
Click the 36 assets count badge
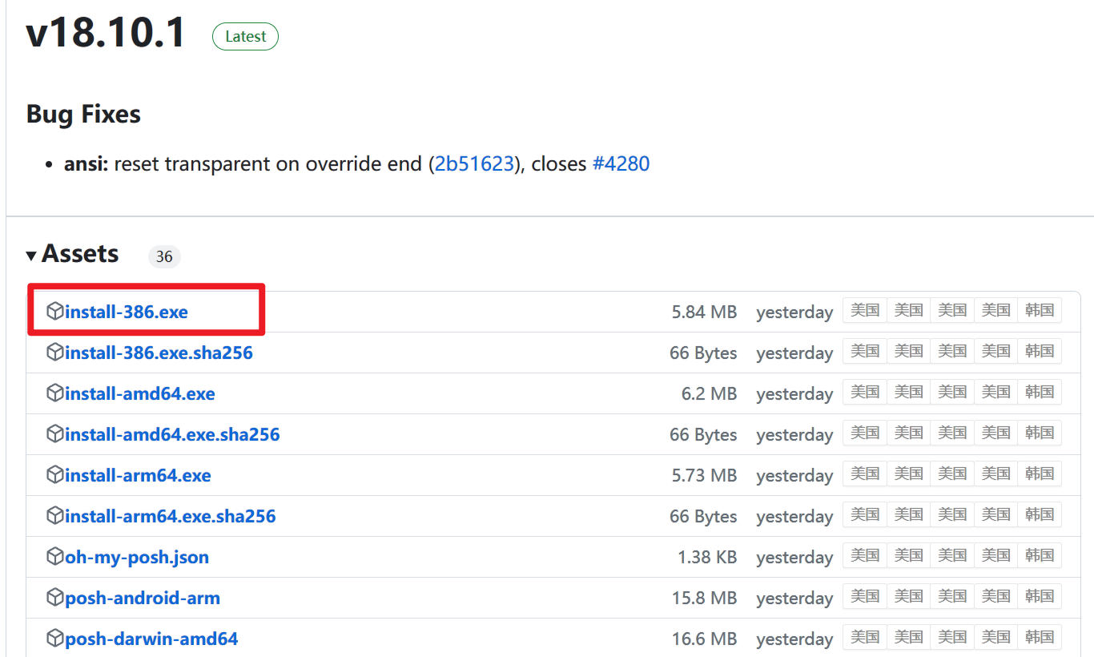pyautogui.click(x=164, y=256)
